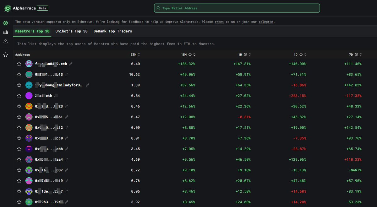377x207 pixels.
Task: Click the info icon beside 7D header
Action: [356, 54]
